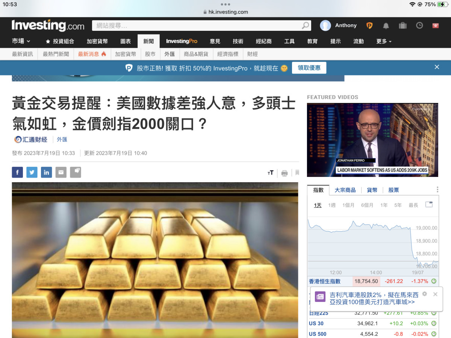
Task: Click the comments icon next to email share
Action: [76, 172]
